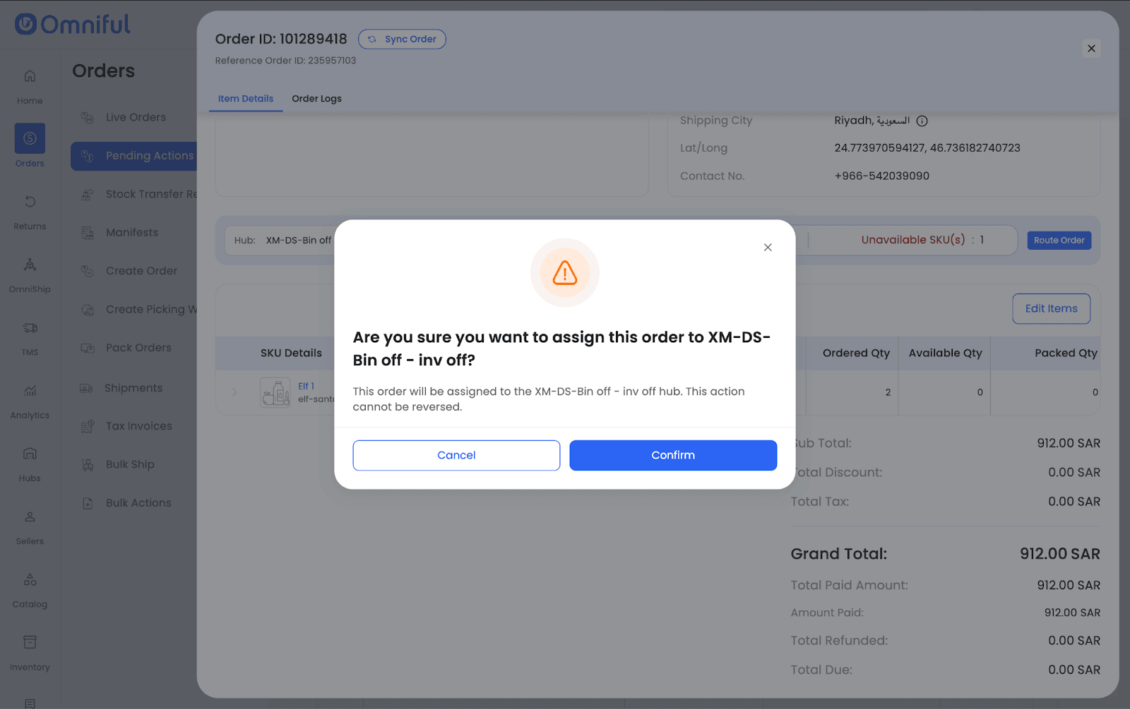The width and height of the screenshot is (1130, 709).
Task: Open OmniShip from the sidebar
Action: [30, 265]
